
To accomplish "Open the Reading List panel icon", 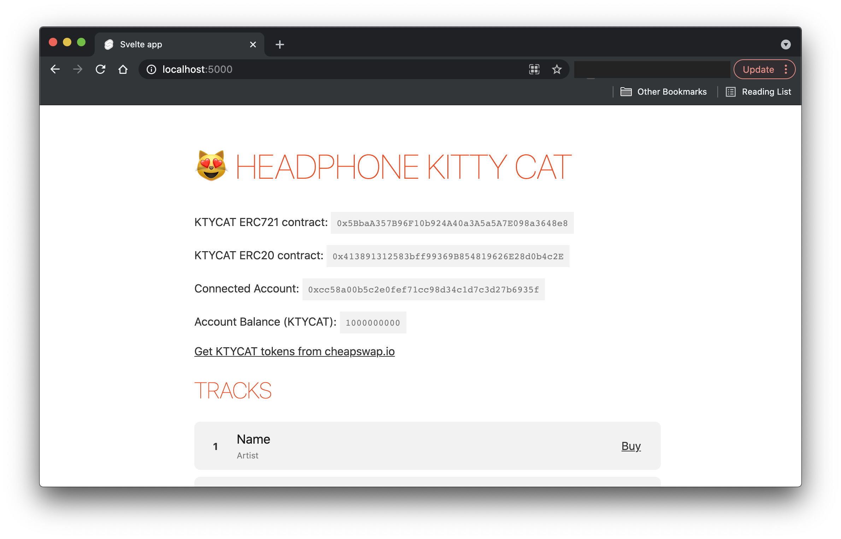I will pyautogui.click(x=730, y=91).
